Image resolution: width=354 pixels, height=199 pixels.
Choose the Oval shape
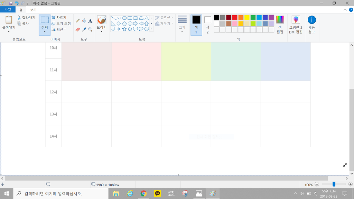[x=124, y=18]
